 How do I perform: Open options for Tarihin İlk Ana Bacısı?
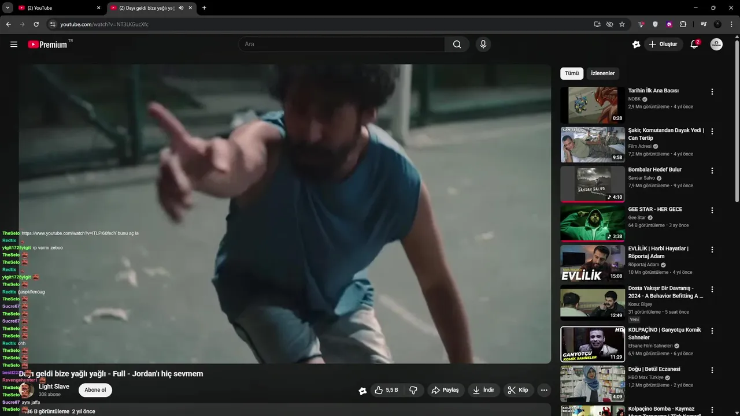tap(712, 92)
